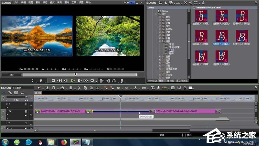Image resolution: width=259 pixels, height=146 pixels.
Task: Click the green Play button in player
Action: click(73, 80)
